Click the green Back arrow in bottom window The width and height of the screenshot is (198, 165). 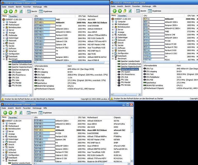click(x=5, y=113)
